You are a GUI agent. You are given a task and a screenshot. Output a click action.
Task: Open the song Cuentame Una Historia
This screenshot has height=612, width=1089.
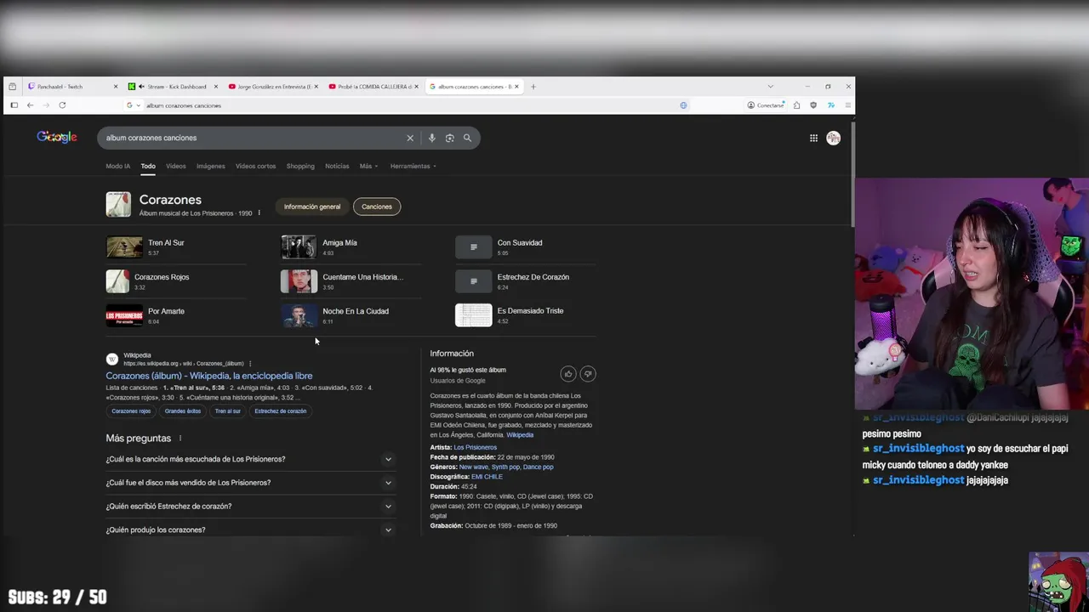(x=351, y=281)
